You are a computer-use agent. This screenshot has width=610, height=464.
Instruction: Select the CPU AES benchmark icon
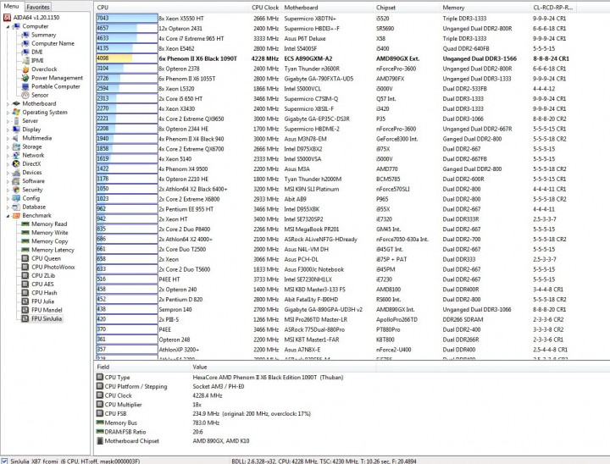25,284
